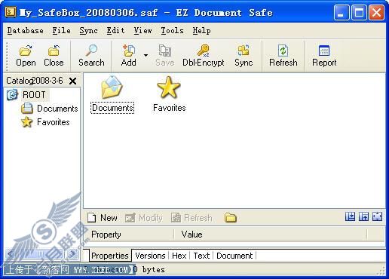Generate a Report from the toolbar
389x279 pixels.
(324, 56)
